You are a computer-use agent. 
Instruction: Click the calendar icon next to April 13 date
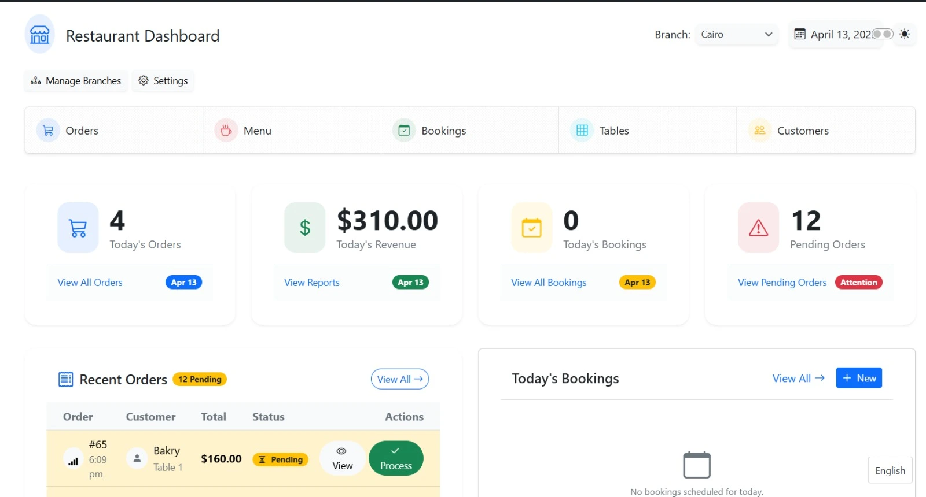click(800, 34)
